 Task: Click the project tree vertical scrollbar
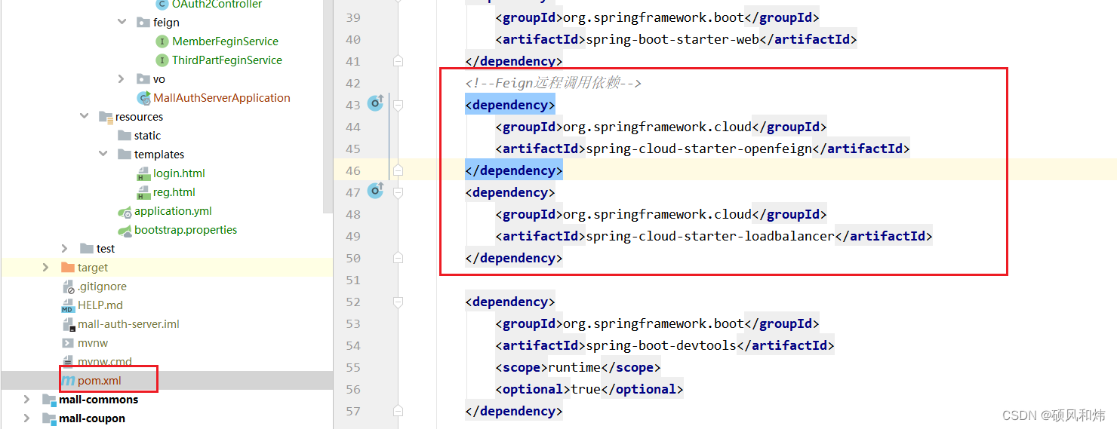328,106
